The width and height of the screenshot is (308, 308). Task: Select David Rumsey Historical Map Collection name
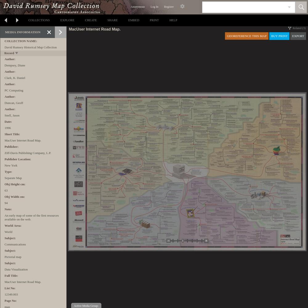click(x=30, y=47)
